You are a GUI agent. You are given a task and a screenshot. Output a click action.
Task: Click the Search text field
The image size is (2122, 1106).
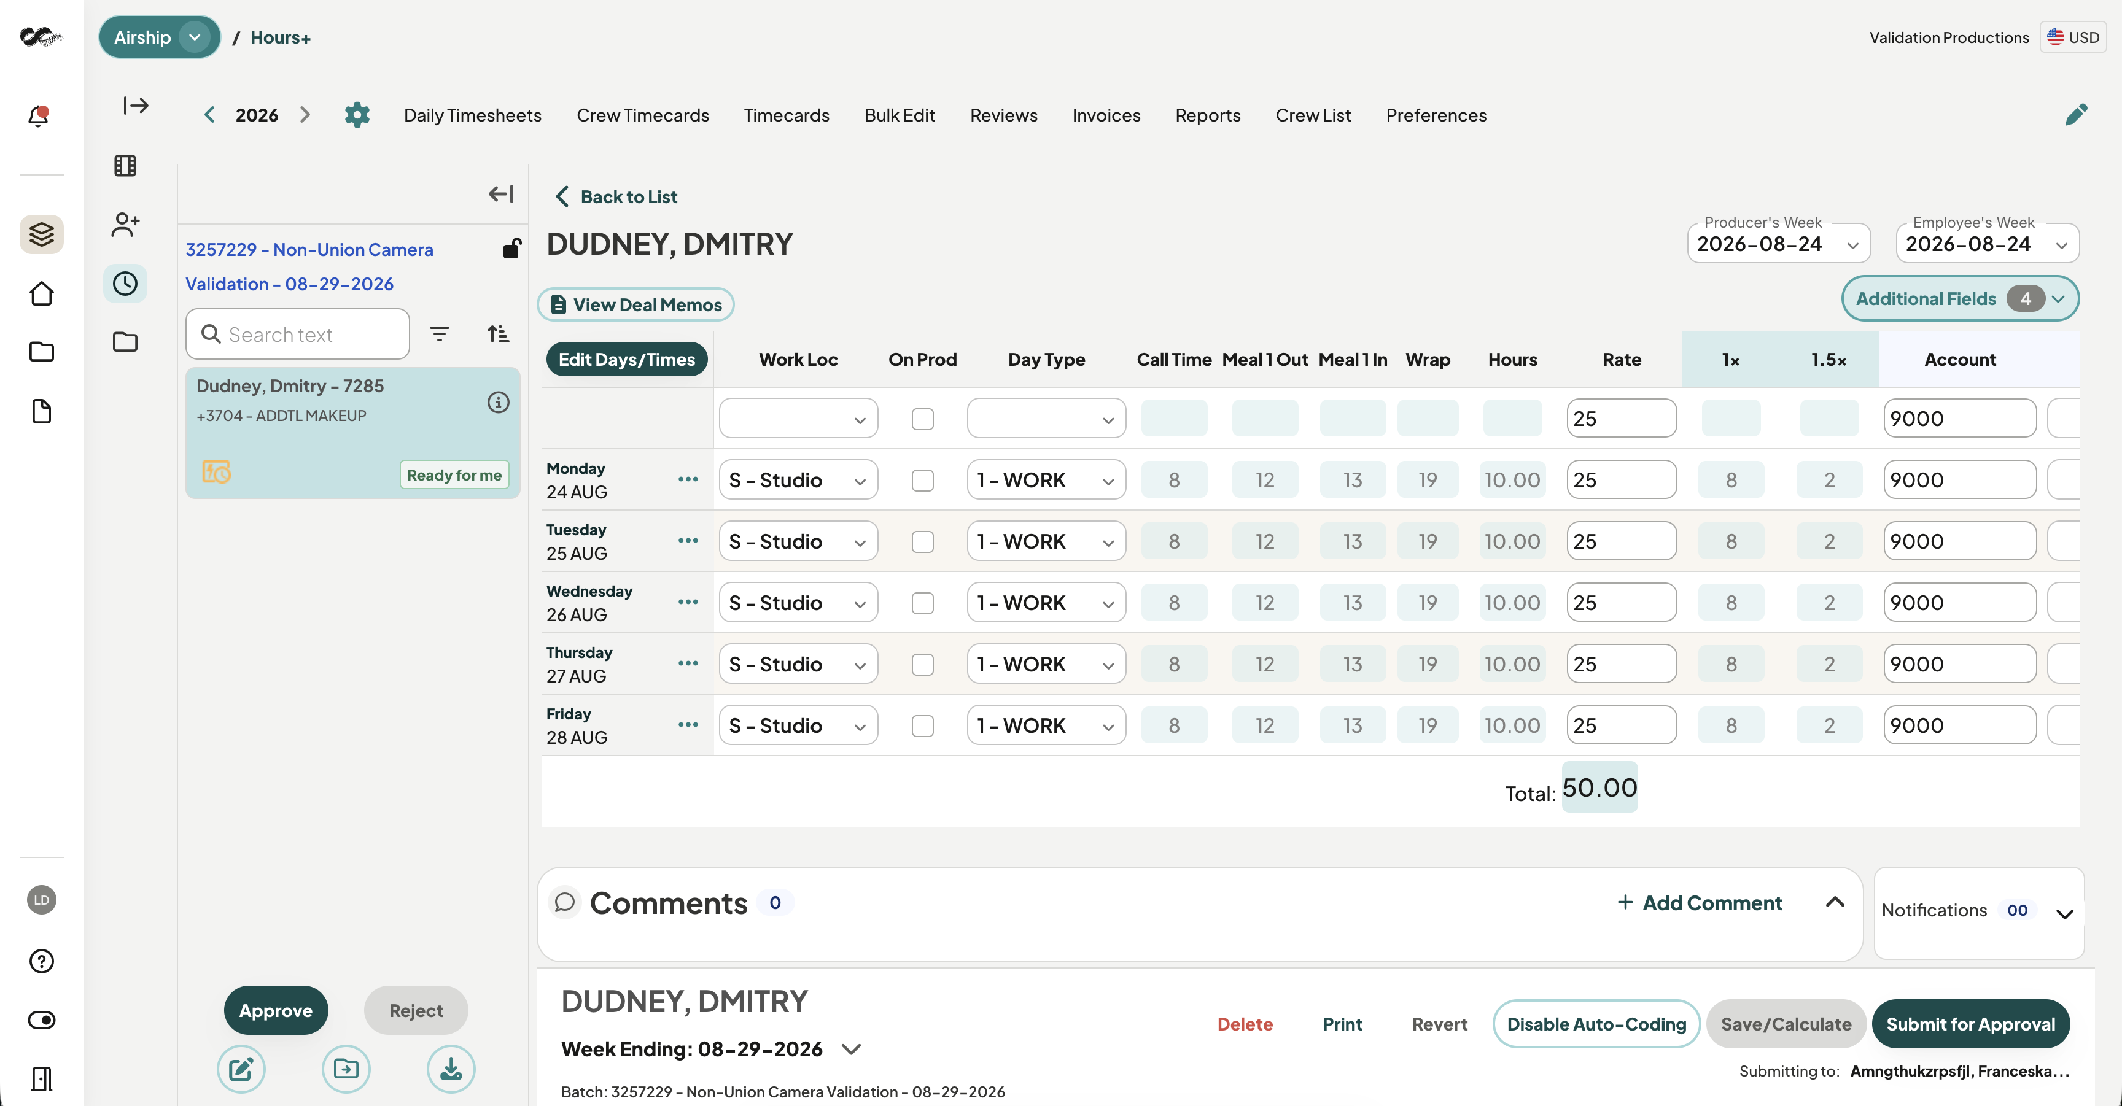pyautogui.click(x=297, y=333)
